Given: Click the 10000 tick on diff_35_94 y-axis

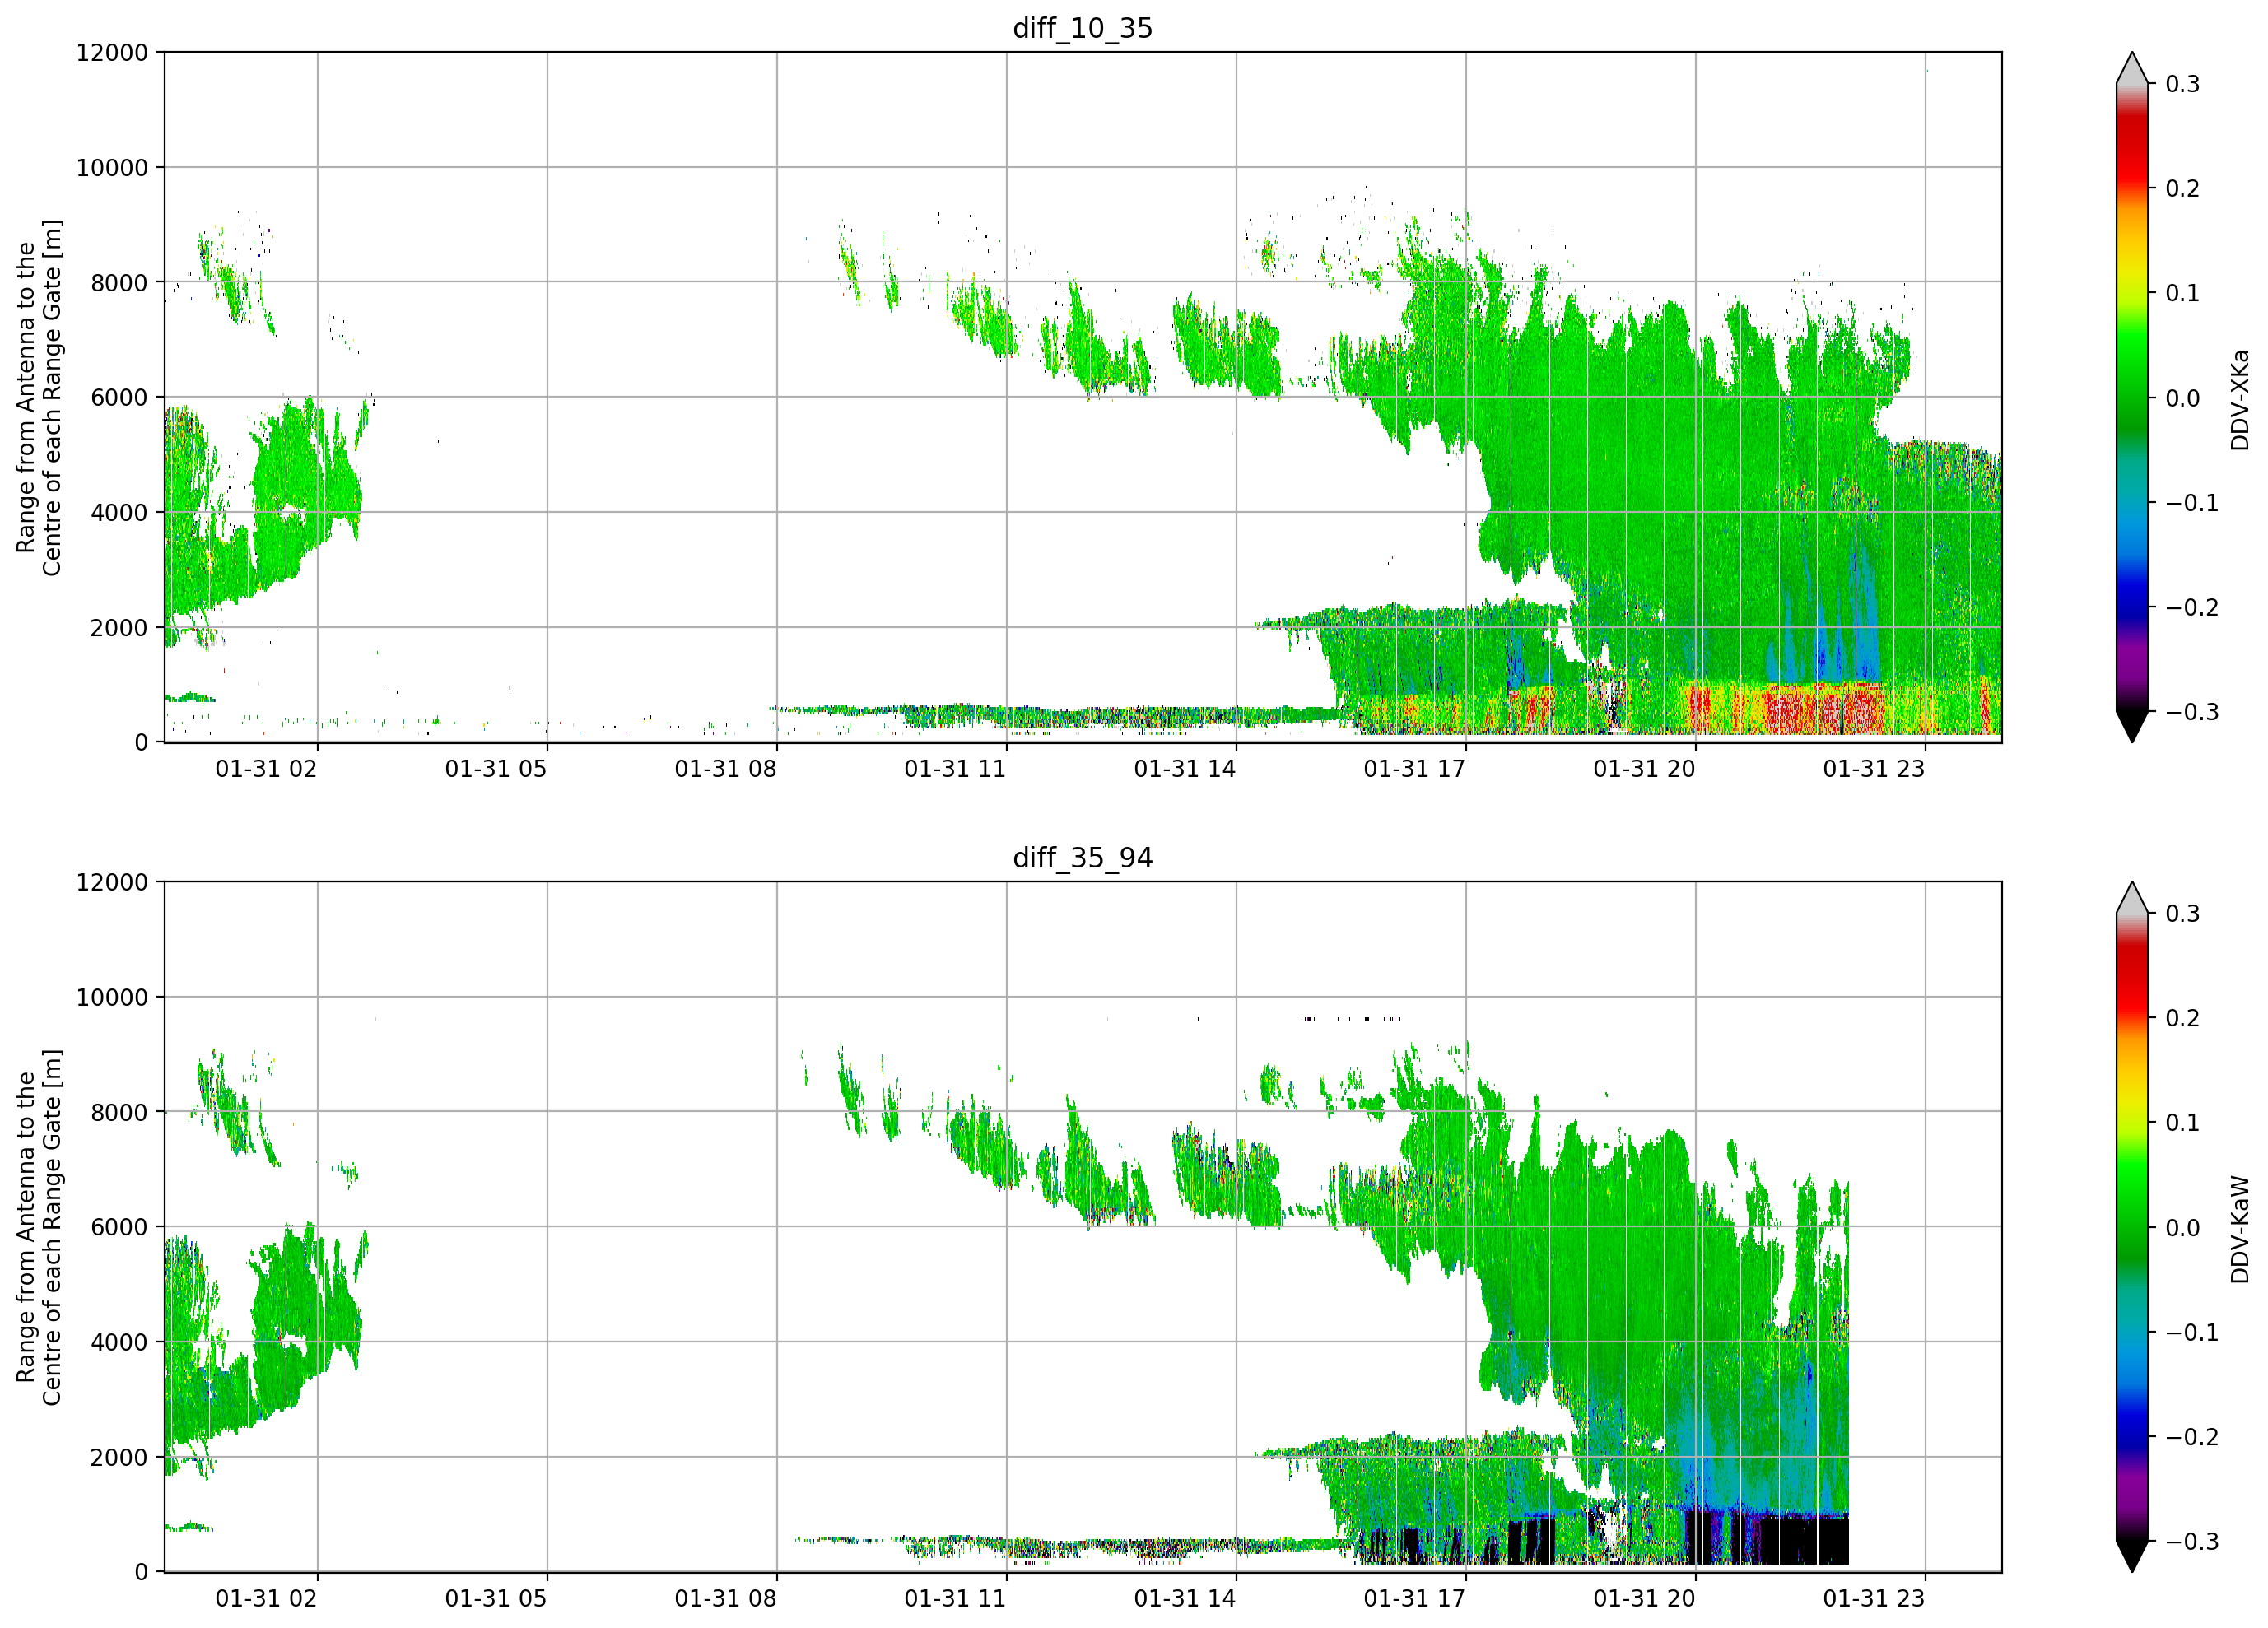Looking at the screenshot, I should tap(112, 998).
